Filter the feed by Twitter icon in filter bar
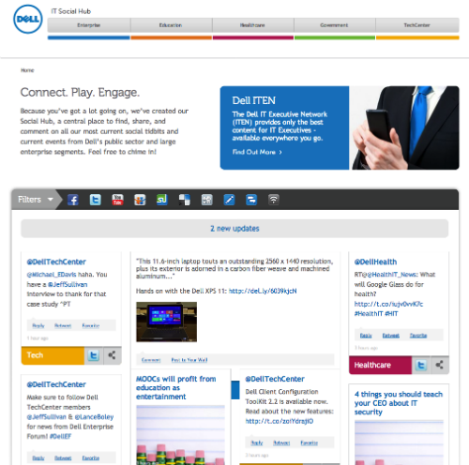Screen dimensions: 469x465 click(95, 200)
